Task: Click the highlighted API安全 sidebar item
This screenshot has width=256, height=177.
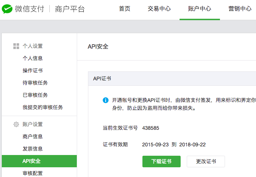Action: pos(39,161)
